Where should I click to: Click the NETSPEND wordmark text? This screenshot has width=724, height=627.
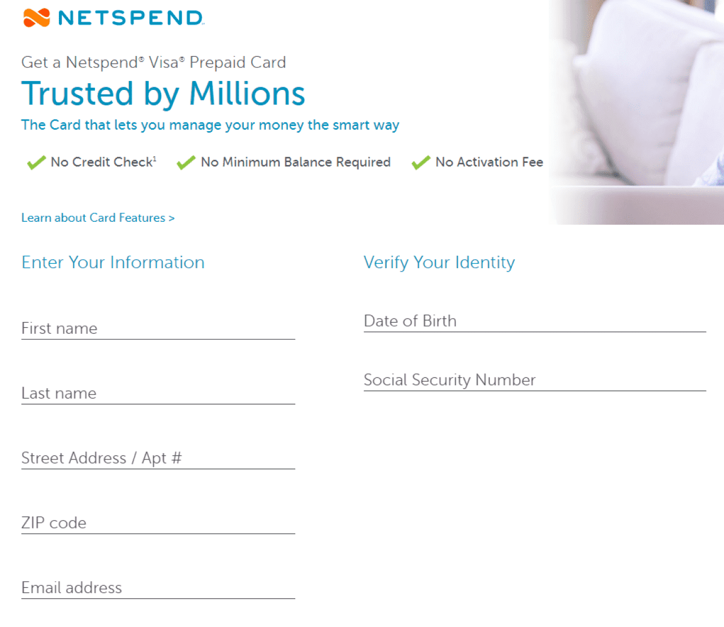click(x=130, y=18)
